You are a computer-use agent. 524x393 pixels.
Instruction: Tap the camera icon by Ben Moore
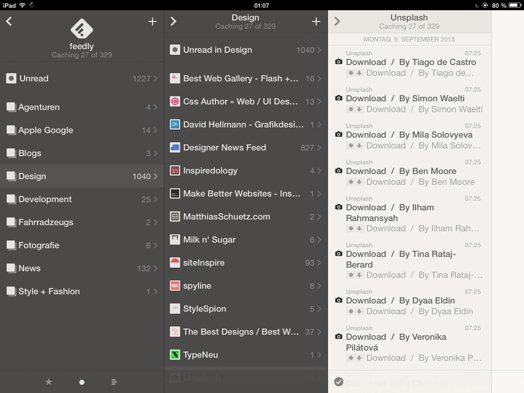pyautogui.click(x=339, y=171)
